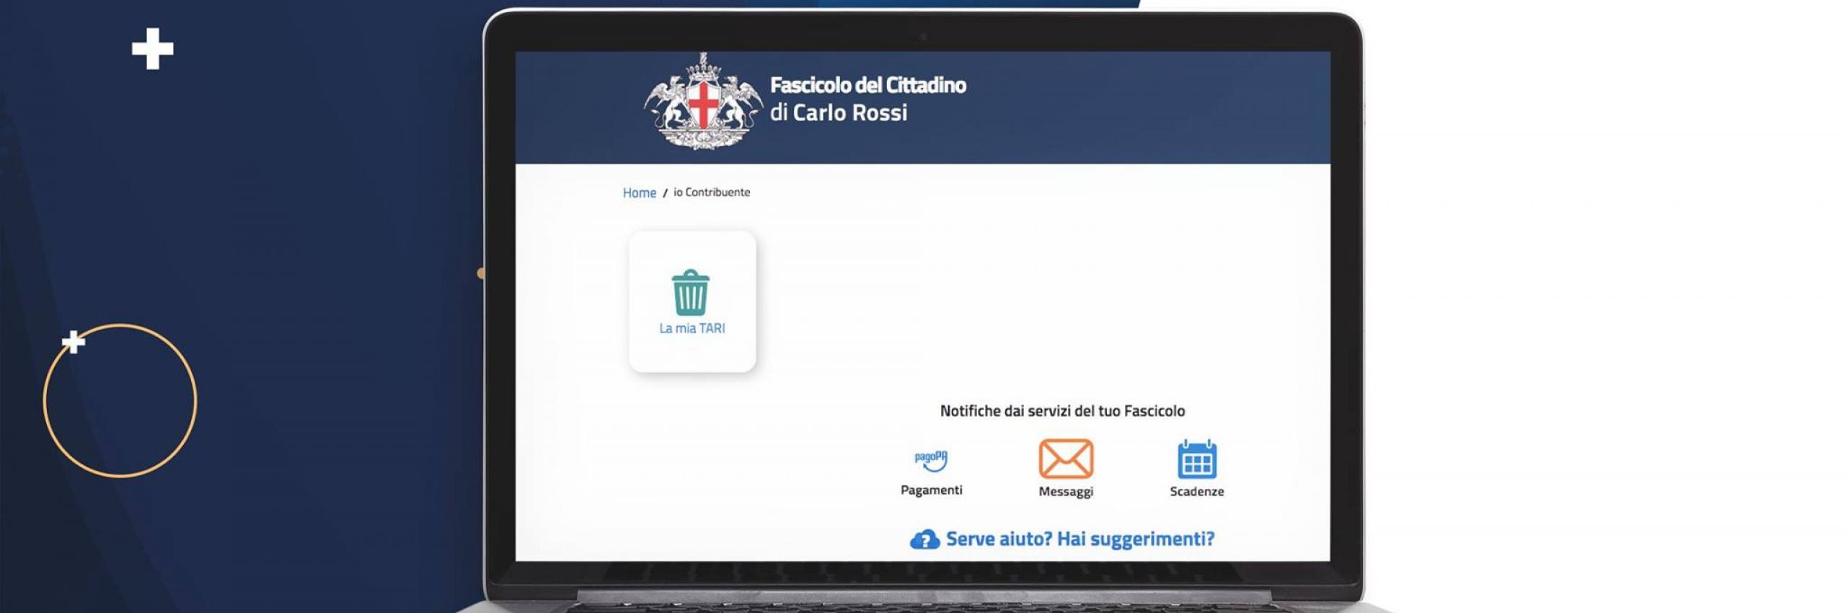The height and width of the screenshot is (613, 1846).
Task: Open the Home breadcrumb link
Action: (x=639, y=193)
